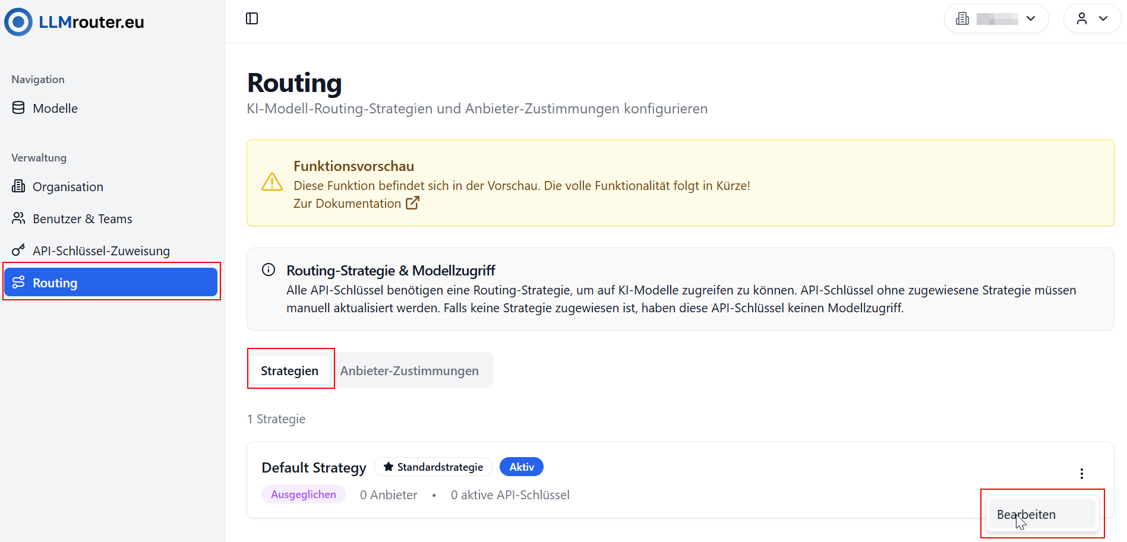Open the Default Strategy card title
This screenshot has width=1127, height=542.
click(x=314, y=467)
